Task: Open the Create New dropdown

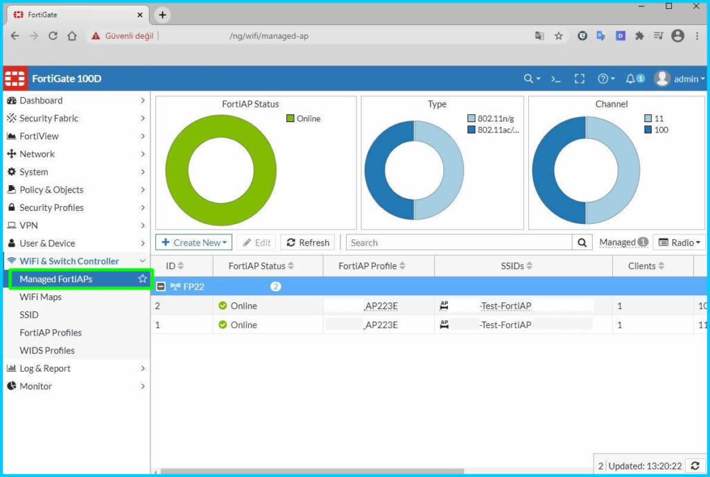Action: click(x=194, y=243)
